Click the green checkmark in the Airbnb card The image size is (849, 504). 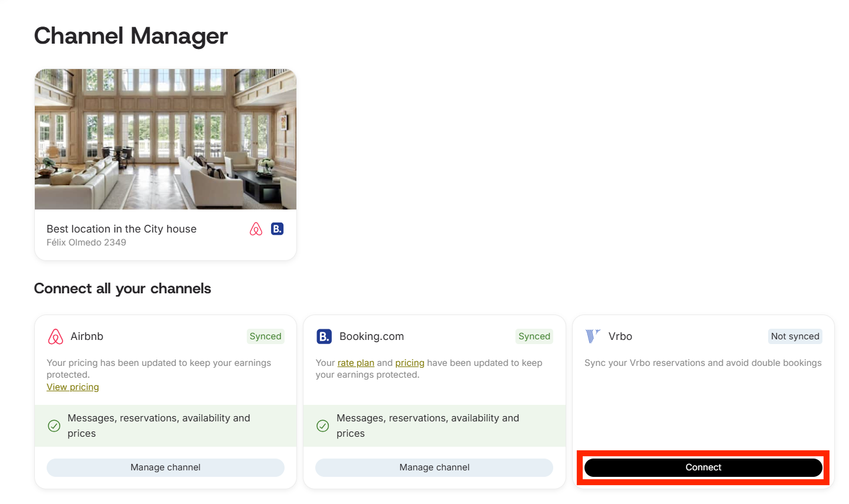54,426
